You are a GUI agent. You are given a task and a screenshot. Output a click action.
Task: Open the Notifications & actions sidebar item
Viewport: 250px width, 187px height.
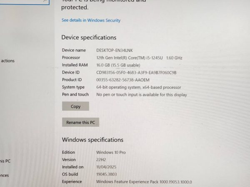[x=7, y=61]
